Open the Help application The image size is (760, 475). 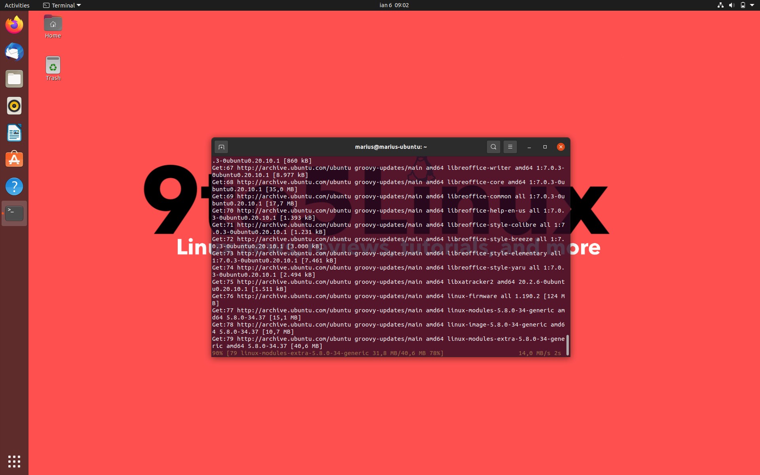(14, 186)
